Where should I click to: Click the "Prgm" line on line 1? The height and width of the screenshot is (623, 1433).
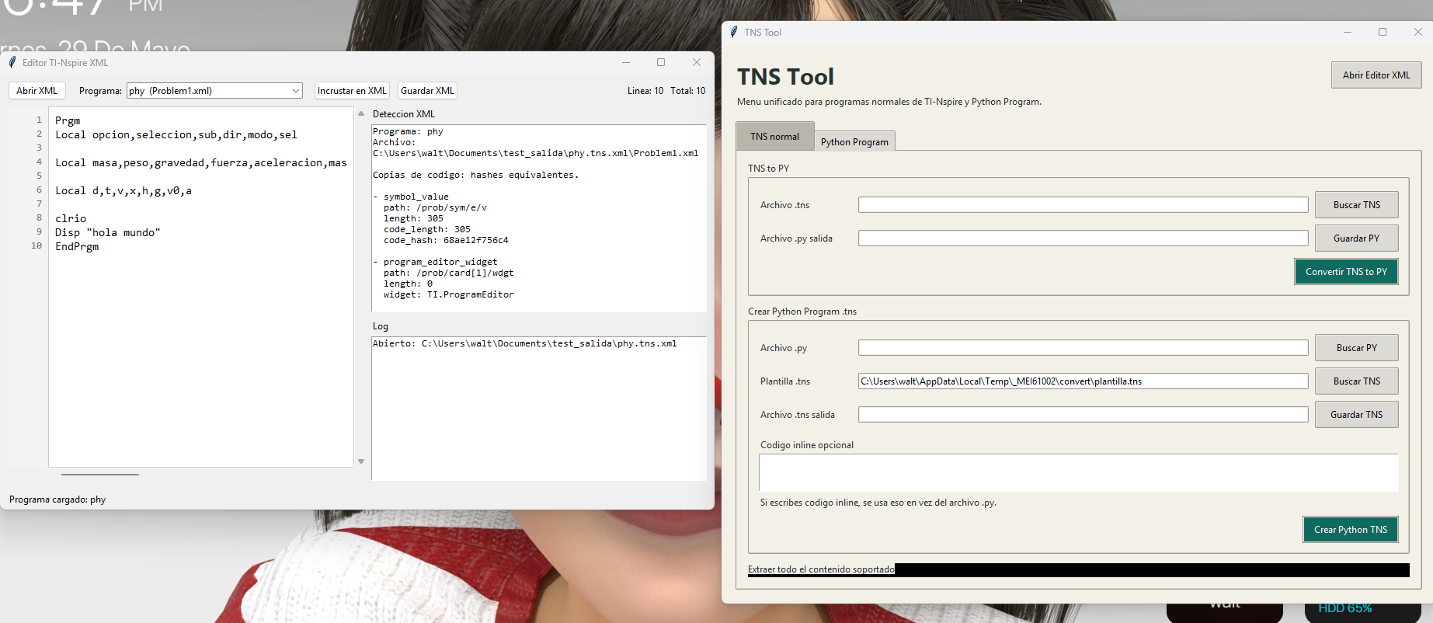click(x=68, y=120)
